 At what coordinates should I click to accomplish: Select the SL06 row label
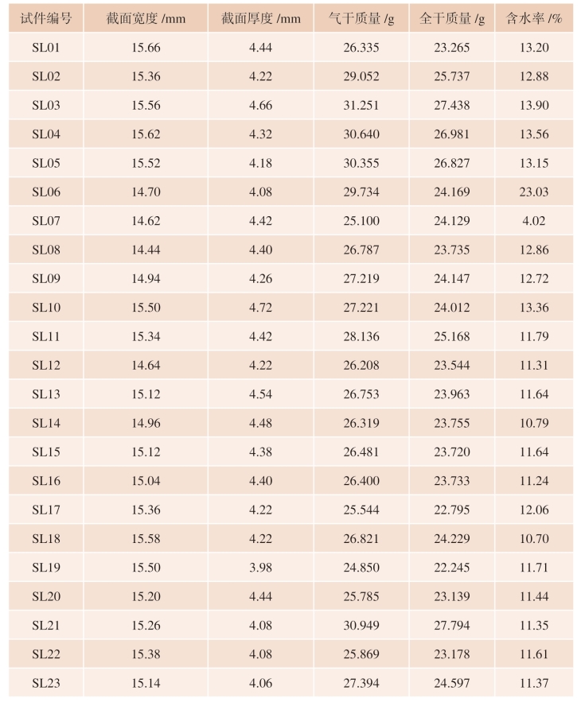point(45,192)
